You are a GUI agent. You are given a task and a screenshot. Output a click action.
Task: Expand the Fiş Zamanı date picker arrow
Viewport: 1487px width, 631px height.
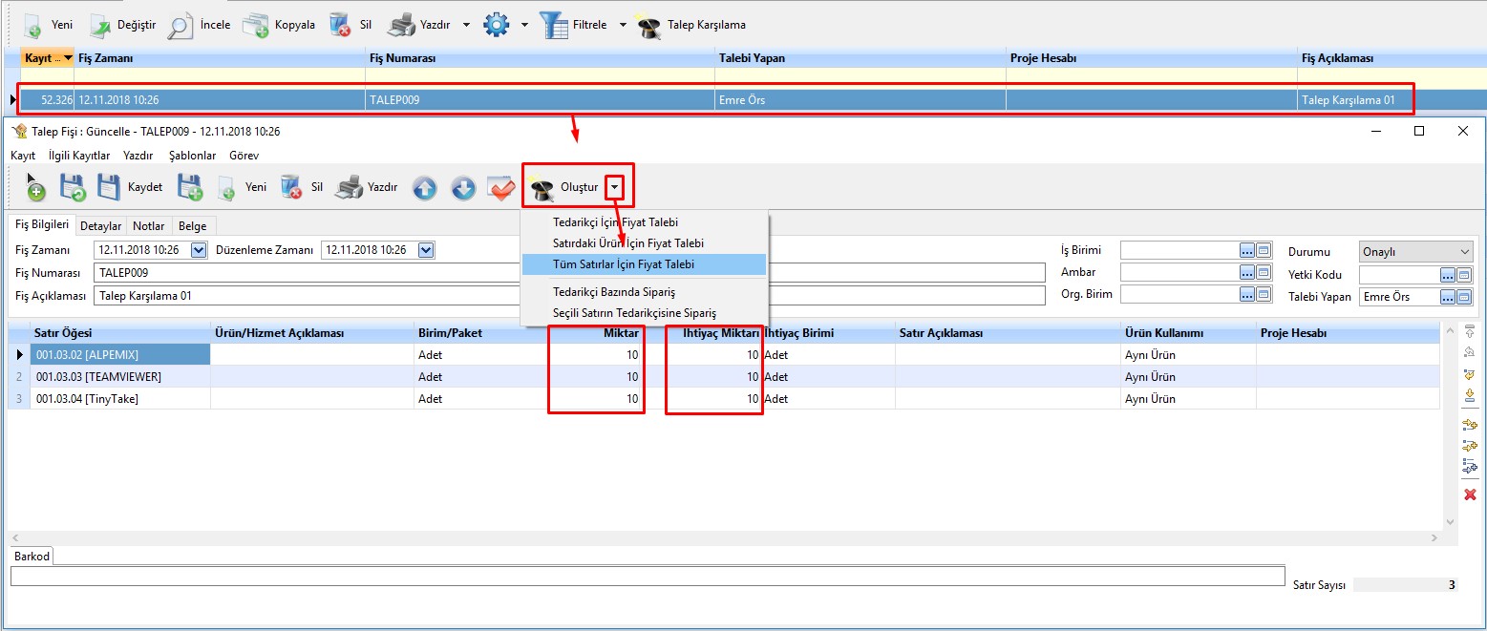[199, 250]
